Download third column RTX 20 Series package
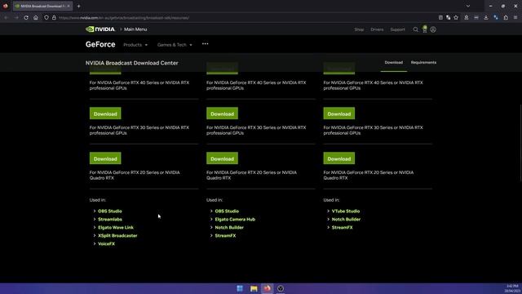Image resolution: width=522 pixels, height=294 pixels. tap(339, 158)
